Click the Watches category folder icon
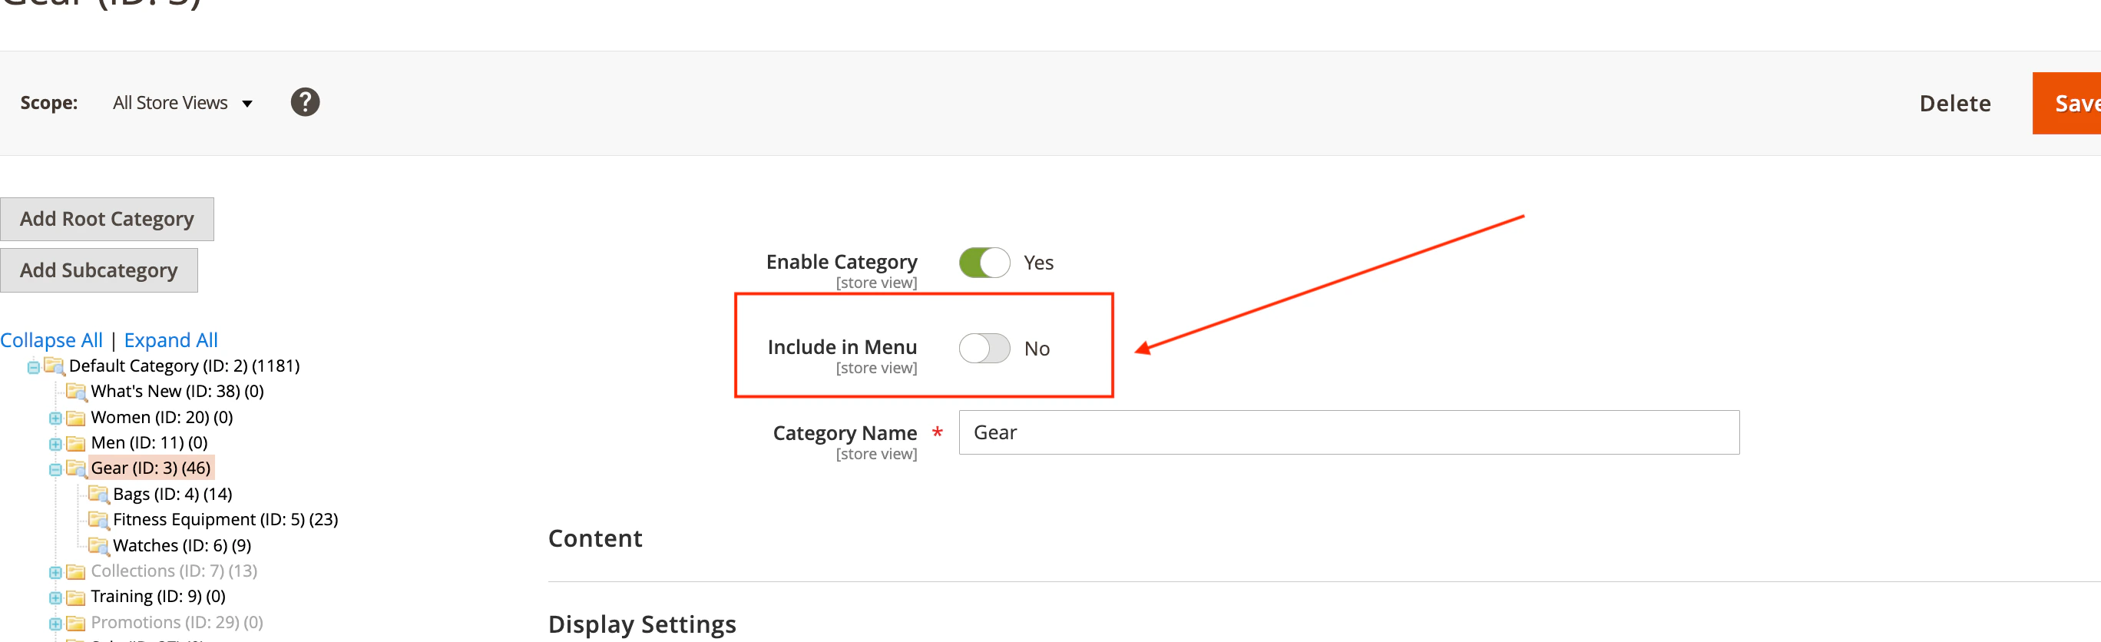The width and height of the screenshot is (2101, 642). point(99,545)
